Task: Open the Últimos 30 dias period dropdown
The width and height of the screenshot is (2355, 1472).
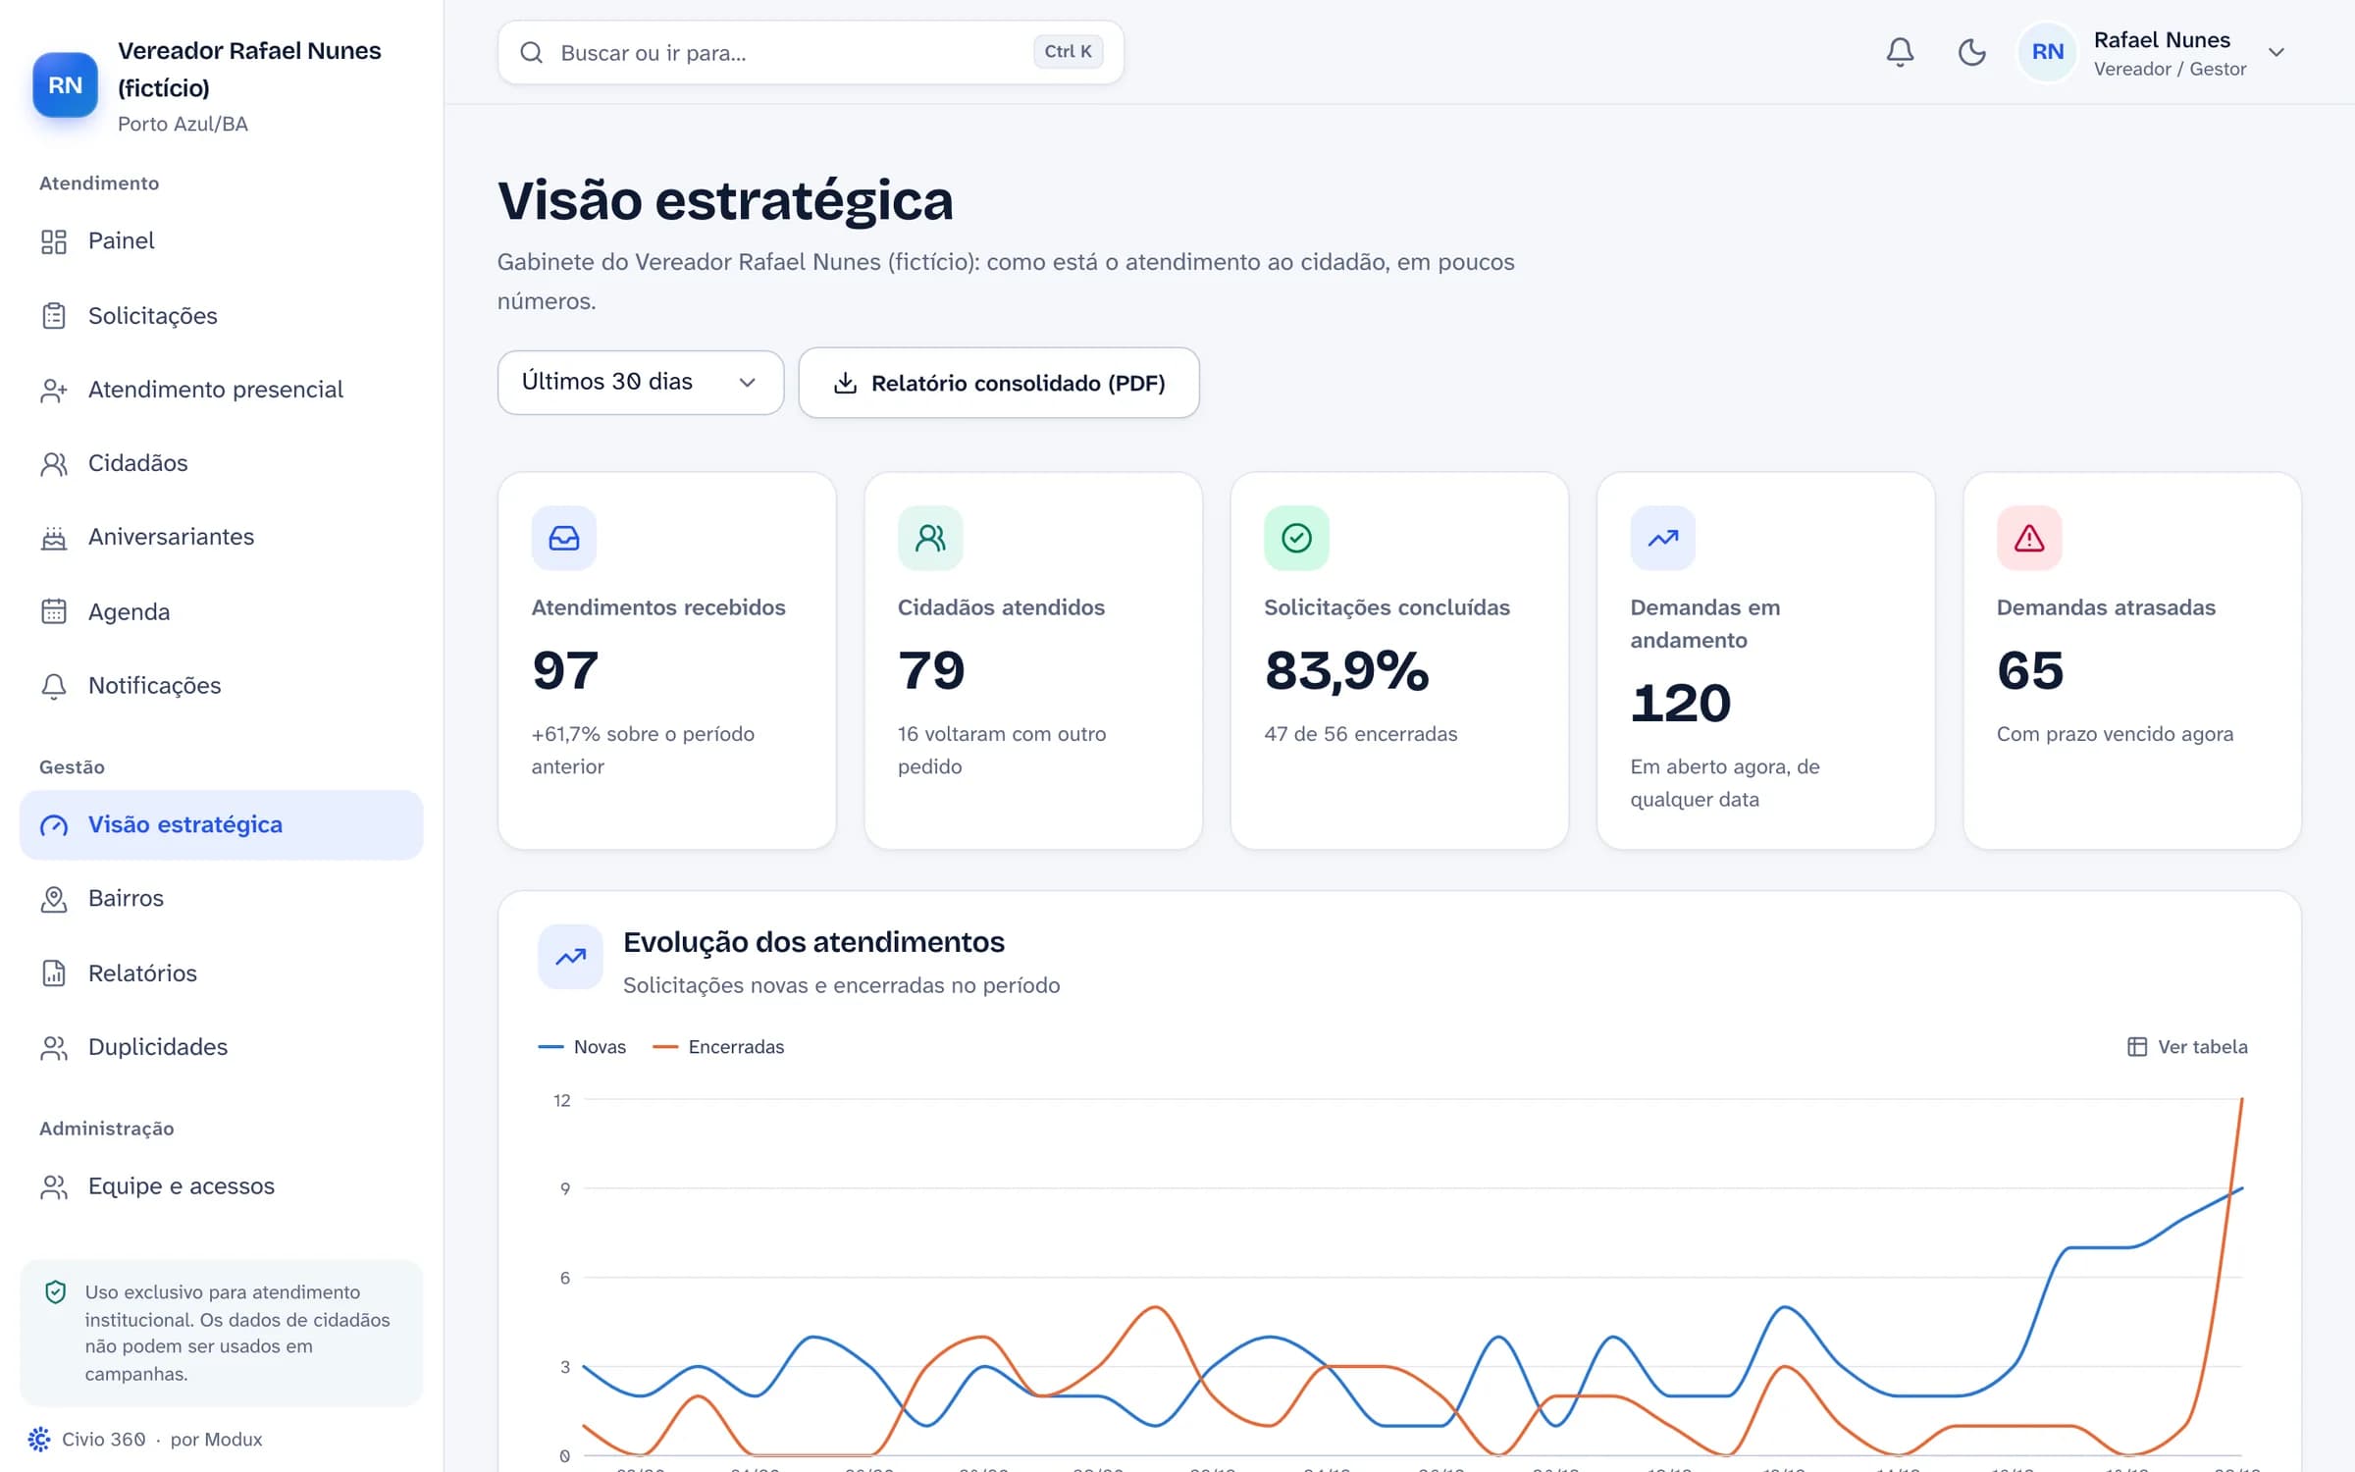Action: (640, 382)
